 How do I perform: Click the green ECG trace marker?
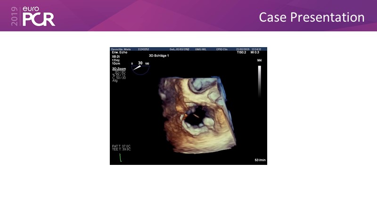click(120, 157)
